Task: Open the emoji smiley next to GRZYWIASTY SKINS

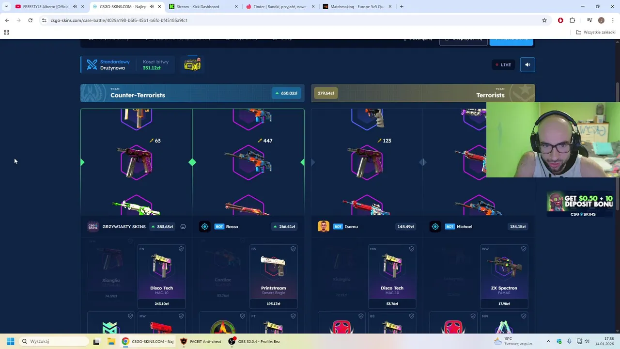Action: click(x=183, y=226)
